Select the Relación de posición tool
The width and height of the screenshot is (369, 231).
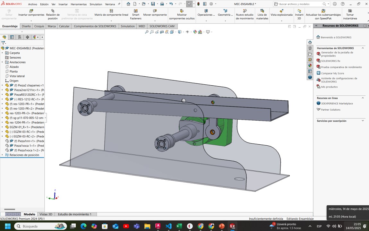pos(53,14)
